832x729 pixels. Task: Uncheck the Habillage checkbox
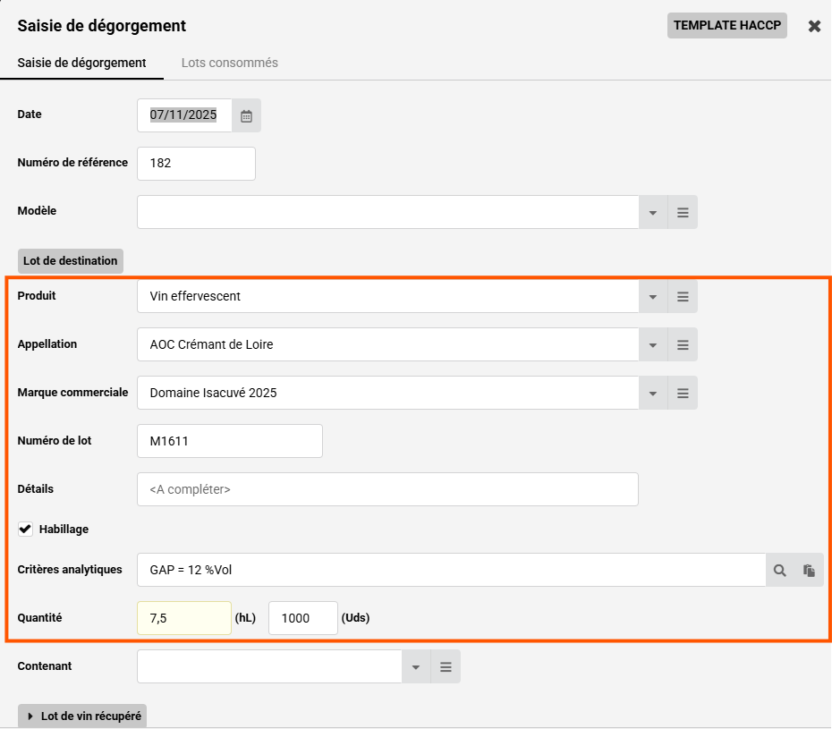[x=25, y=530]
